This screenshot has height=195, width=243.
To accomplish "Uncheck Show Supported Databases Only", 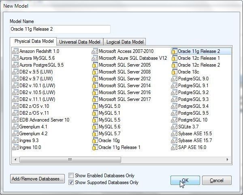I will click(x=71, y=182).
